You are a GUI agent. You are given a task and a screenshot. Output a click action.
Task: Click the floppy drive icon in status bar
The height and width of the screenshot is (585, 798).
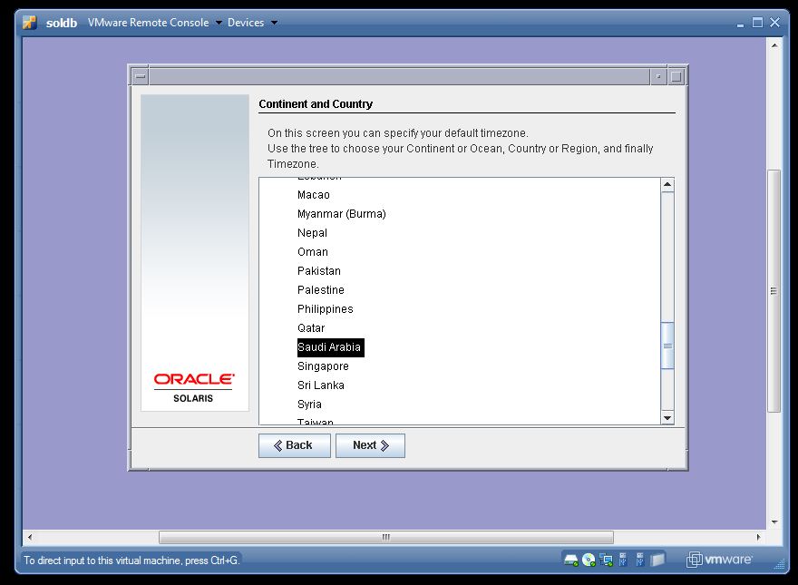point(657,560)
